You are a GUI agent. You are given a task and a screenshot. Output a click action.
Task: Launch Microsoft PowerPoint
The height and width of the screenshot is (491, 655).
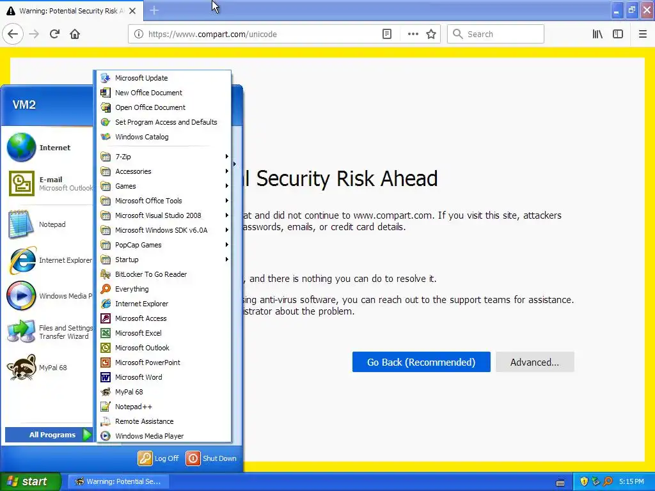click(x=164, y=362)
